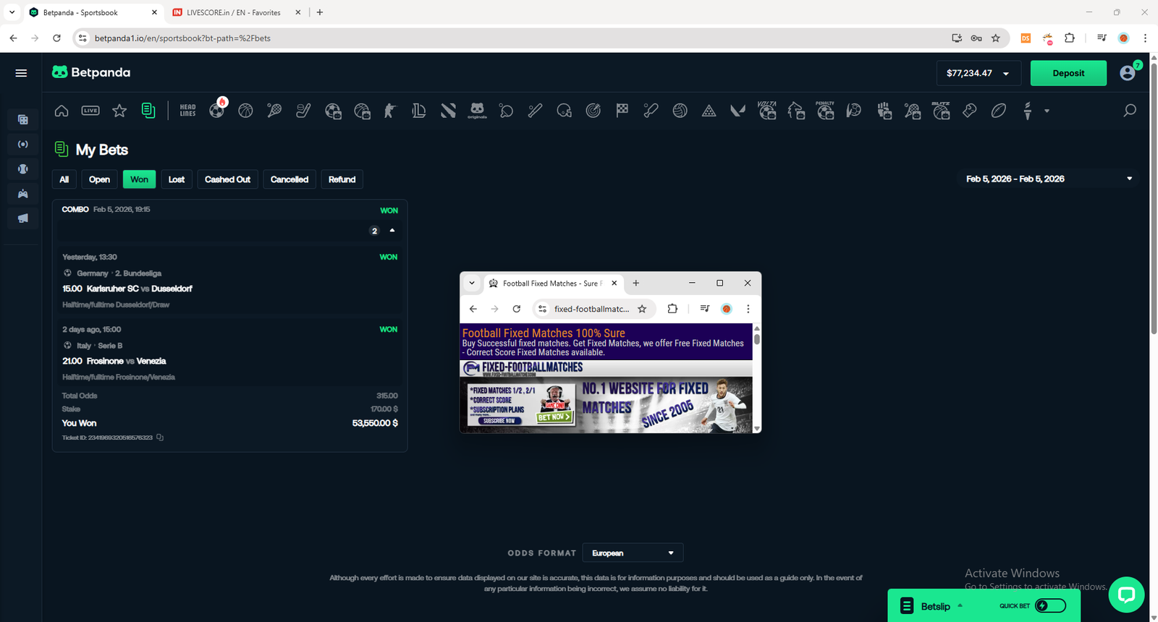Switch to the Lost bets filter
Screen dimensions: 1158x622
click(177, 179)
